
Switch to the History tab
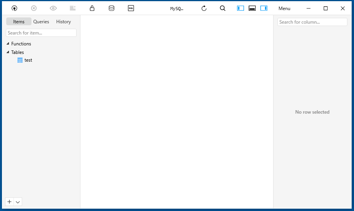point(63,22)
